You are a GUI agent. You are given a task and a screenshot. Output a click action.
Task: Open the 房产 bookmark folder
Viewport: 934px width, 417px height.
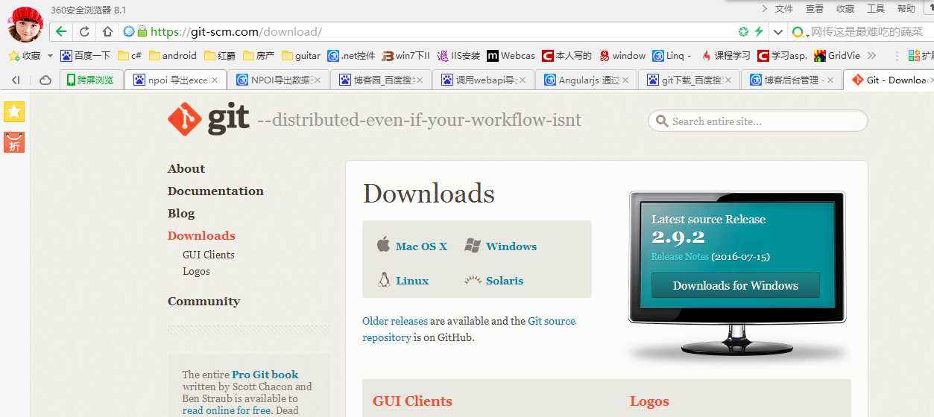tap(259, 55)
